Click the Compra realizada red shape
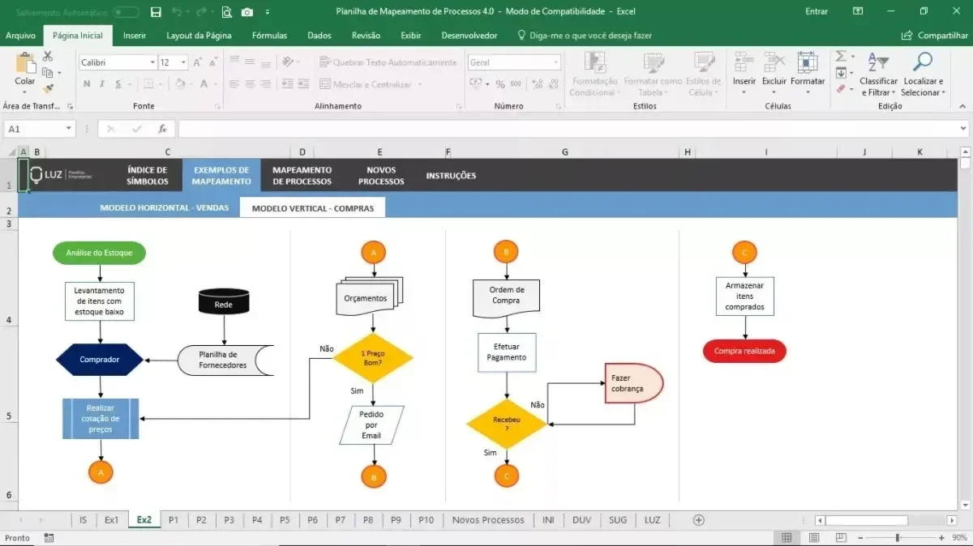This screenshot has width=973, height=546. tap(744, 352)
